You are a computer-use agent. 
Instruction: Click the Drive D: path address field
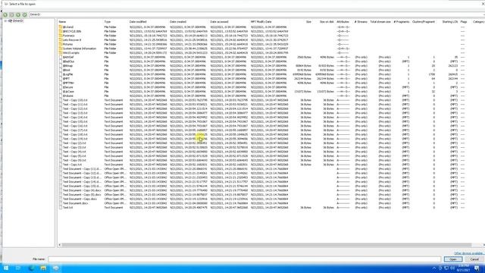[x=257, y=14]
